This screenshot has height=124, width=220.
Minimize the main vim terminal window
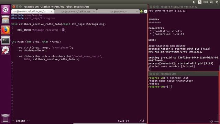[x=17, y=7]
